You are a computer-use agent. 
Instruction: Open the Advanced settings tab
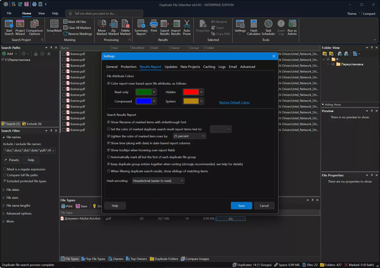pos(247,67)
